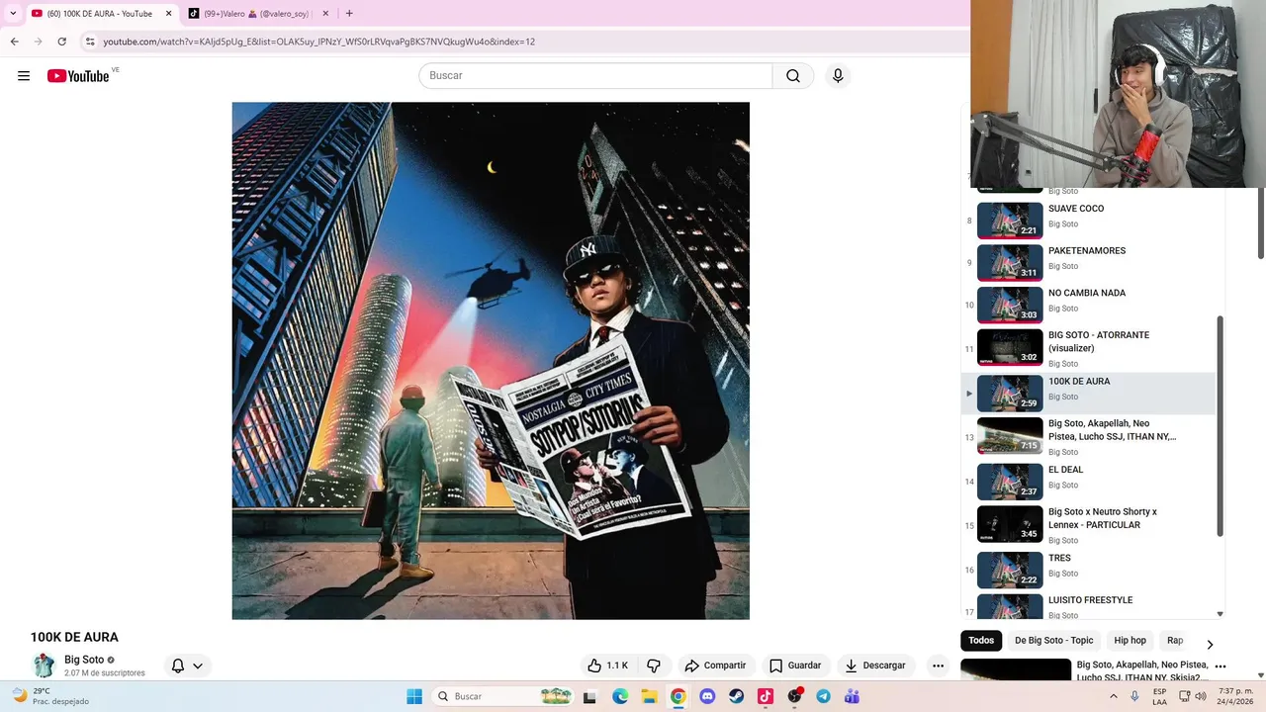Image resolution: width=1266 pixels, height=712 pixels.
Task: Open a new browser tab
Action: click(349, 14)
